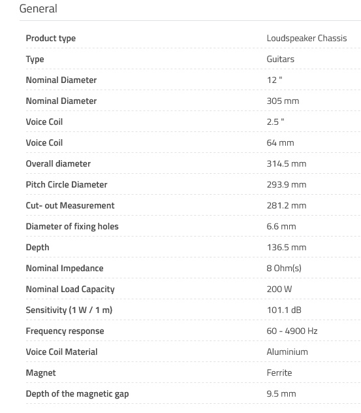Click the General section heading
This screenshot has width=361, height=413.
(38, 8)
